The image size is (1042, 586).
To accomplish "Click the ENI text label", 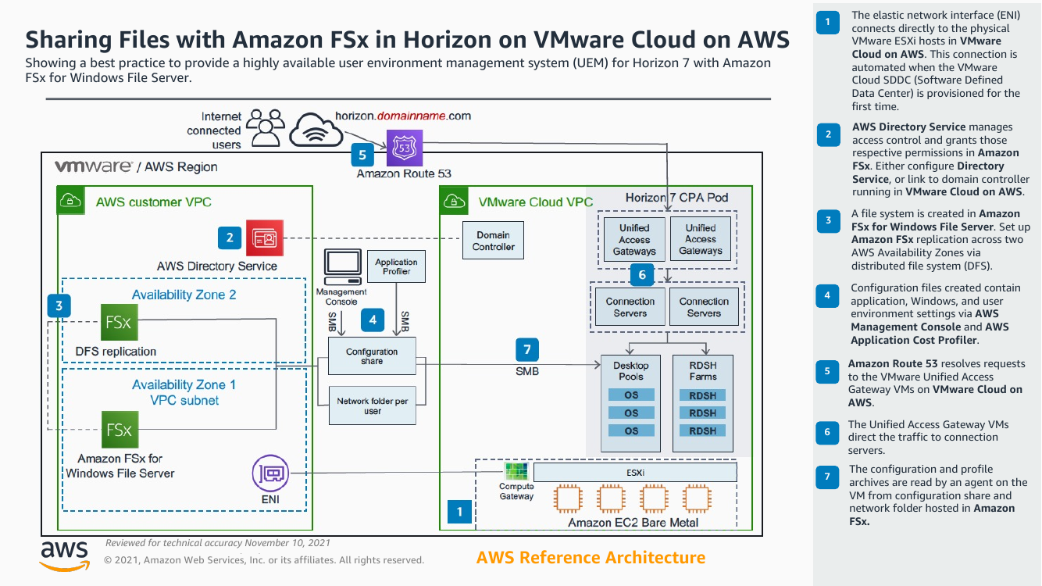I will click(270, 500).
